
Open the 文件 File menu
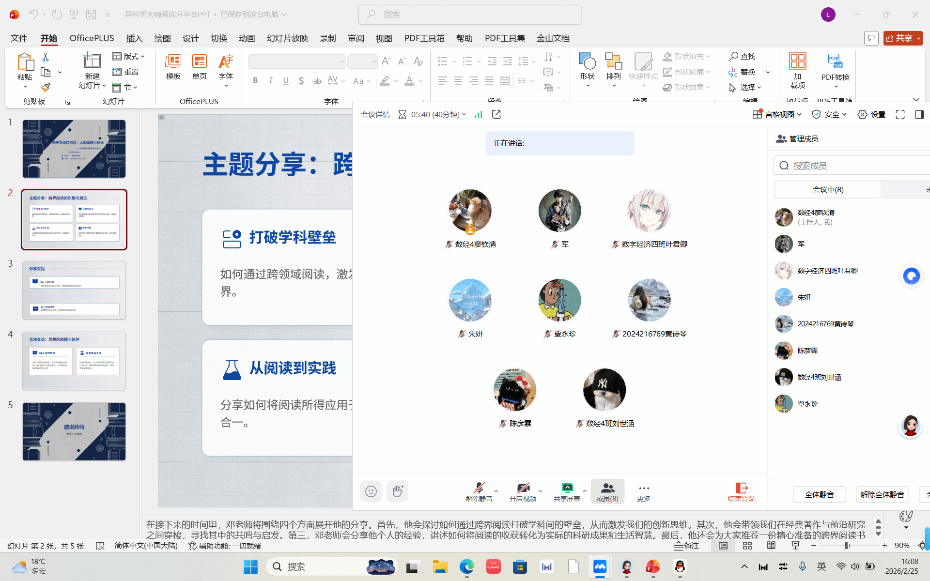19,38
